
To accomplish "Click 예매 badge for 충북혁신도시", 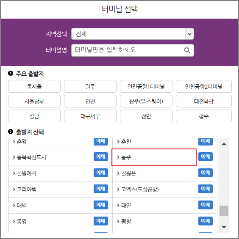I will pyautogui.click(x=101, y=157).
